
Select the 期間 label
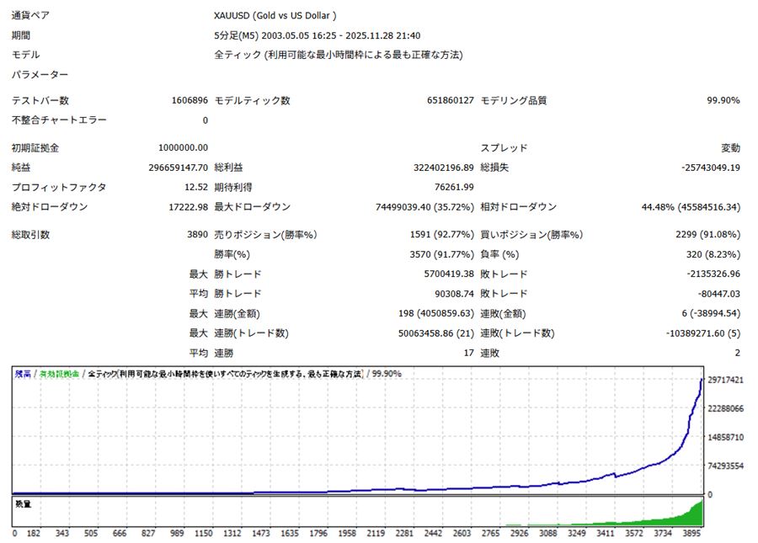(21, 35)
